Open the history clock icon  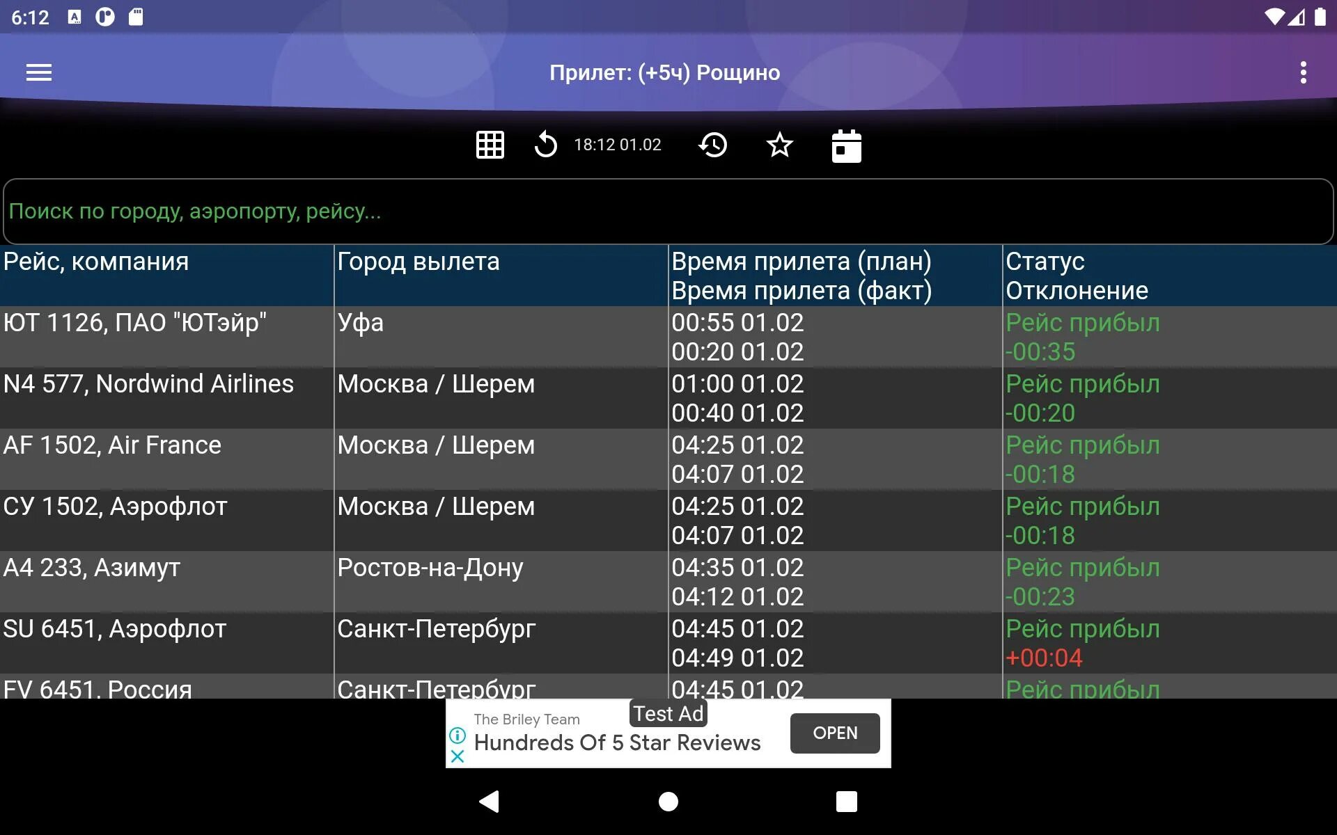click(712, 145)
